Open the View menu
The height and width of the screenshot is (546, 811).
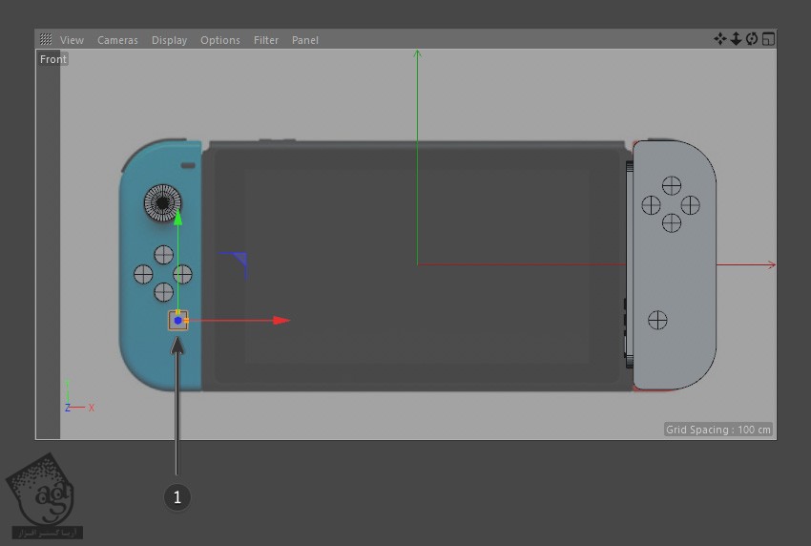[x=72, y=40]
